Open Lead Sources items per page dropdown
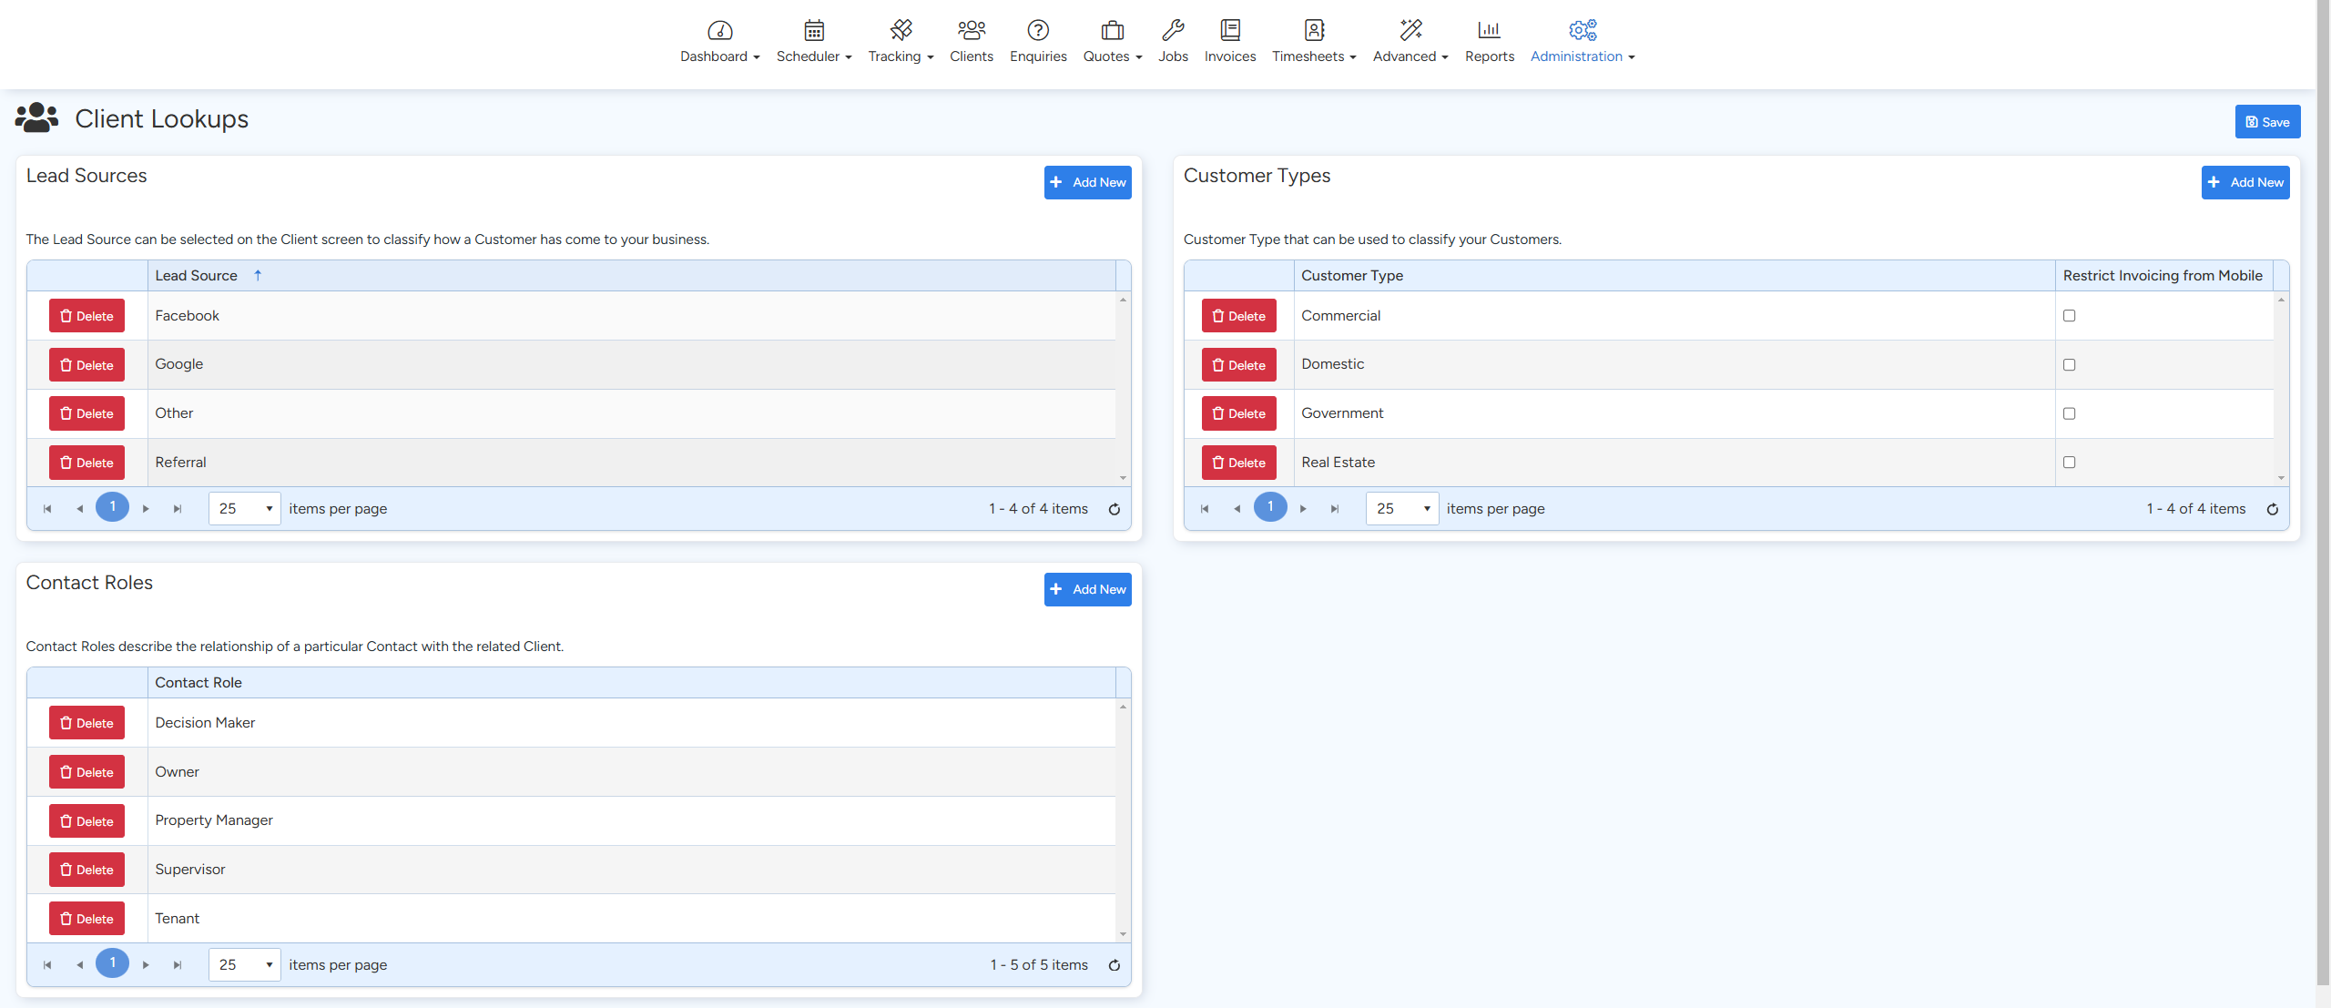The image size is (2331, 1008). point(245,509)
